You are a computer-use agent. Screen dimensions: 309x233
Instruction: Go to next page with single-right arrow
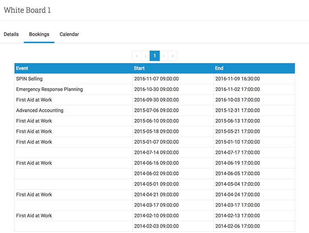(164, 56)
